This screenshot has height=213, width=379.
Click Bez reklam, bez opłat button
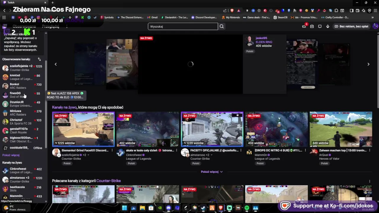click(351, 26)
